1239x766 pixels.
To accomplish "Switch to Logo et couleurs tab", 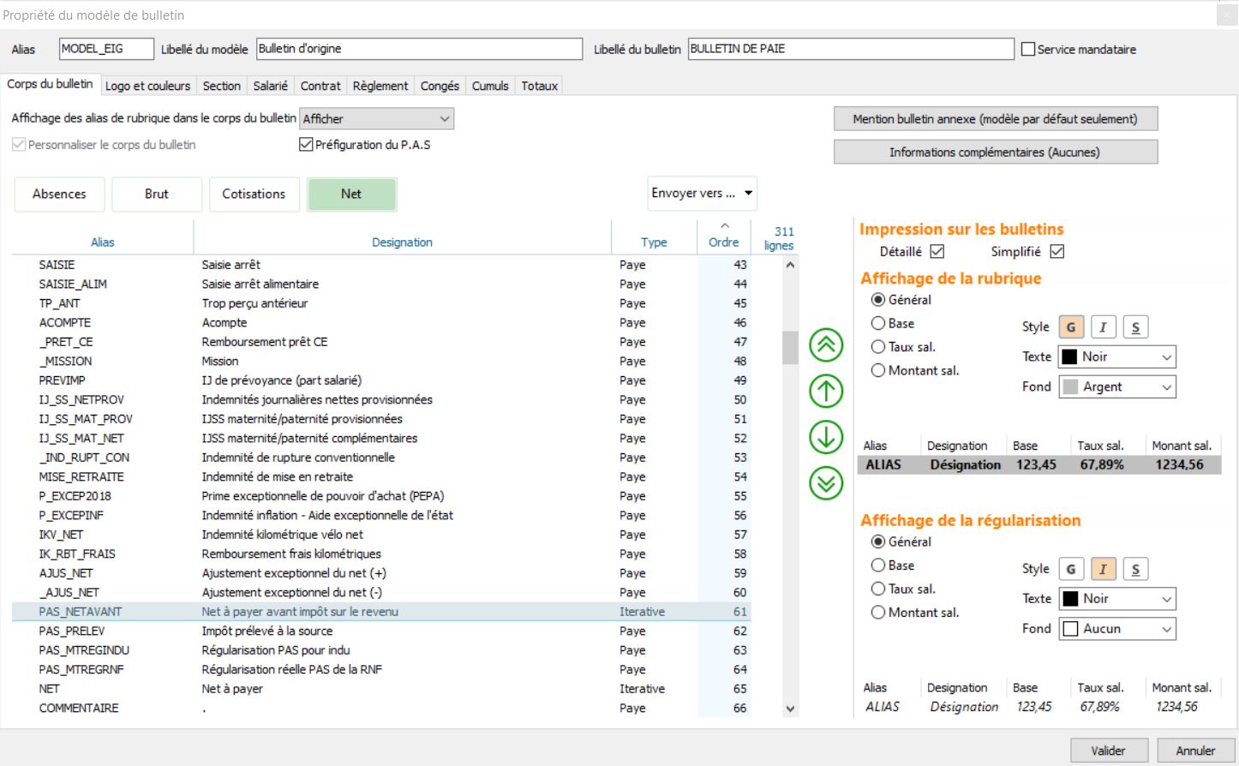I will coord(147,86).
